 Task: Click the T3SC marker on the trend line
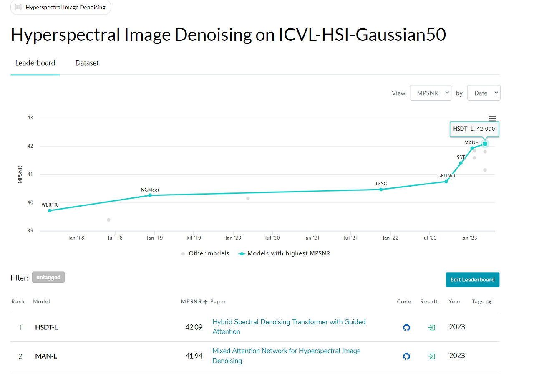[381, 189]
